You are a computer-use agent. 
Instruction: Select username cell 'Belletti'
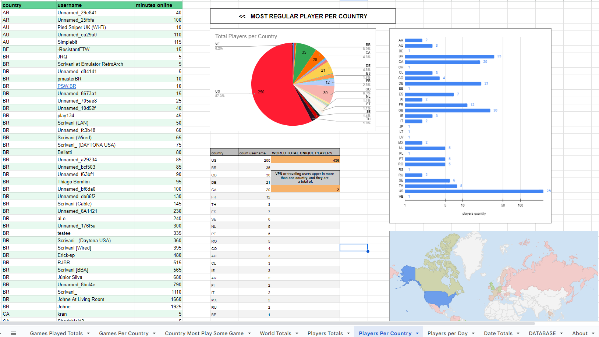pyautogui.click(x=96, y=152)
